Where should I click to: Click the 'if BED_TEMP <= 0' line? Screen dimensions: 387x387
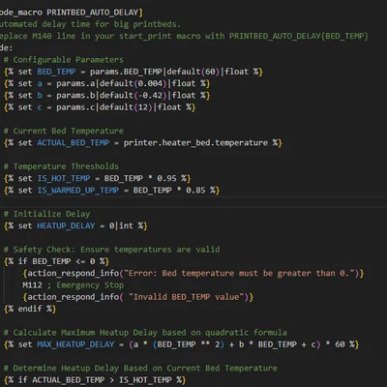point(56,261)
